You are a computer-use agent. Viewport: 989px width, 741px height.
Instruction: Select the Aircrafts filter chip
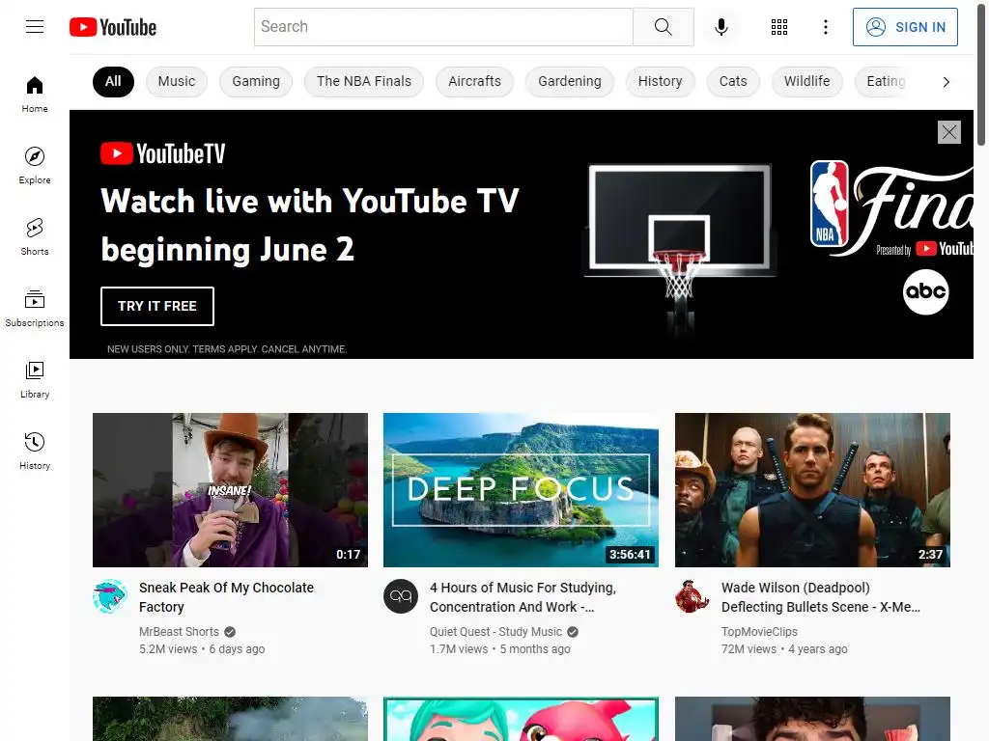pyautogui.click(x=474, y=82)
